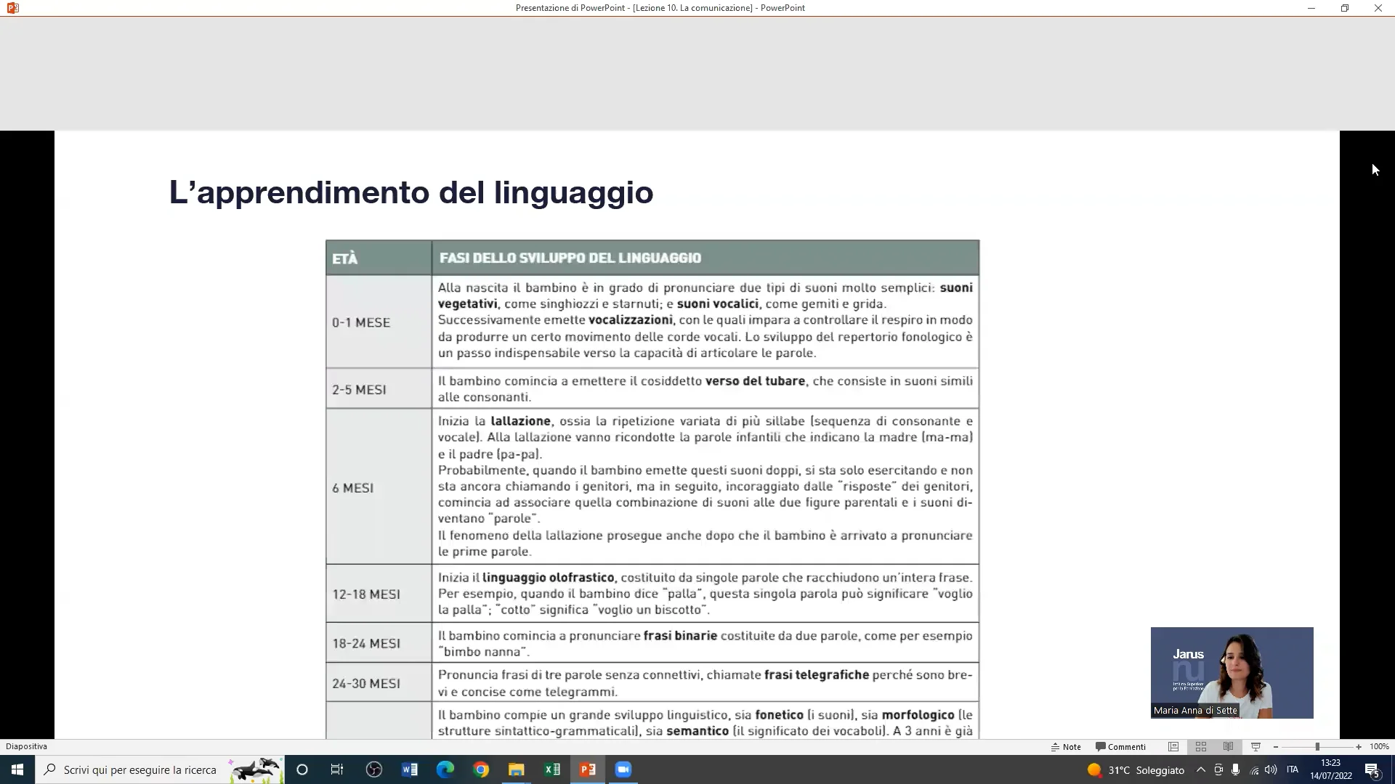
Task: Open Zoom from the taskbar
Action: (x=623, y=769)
